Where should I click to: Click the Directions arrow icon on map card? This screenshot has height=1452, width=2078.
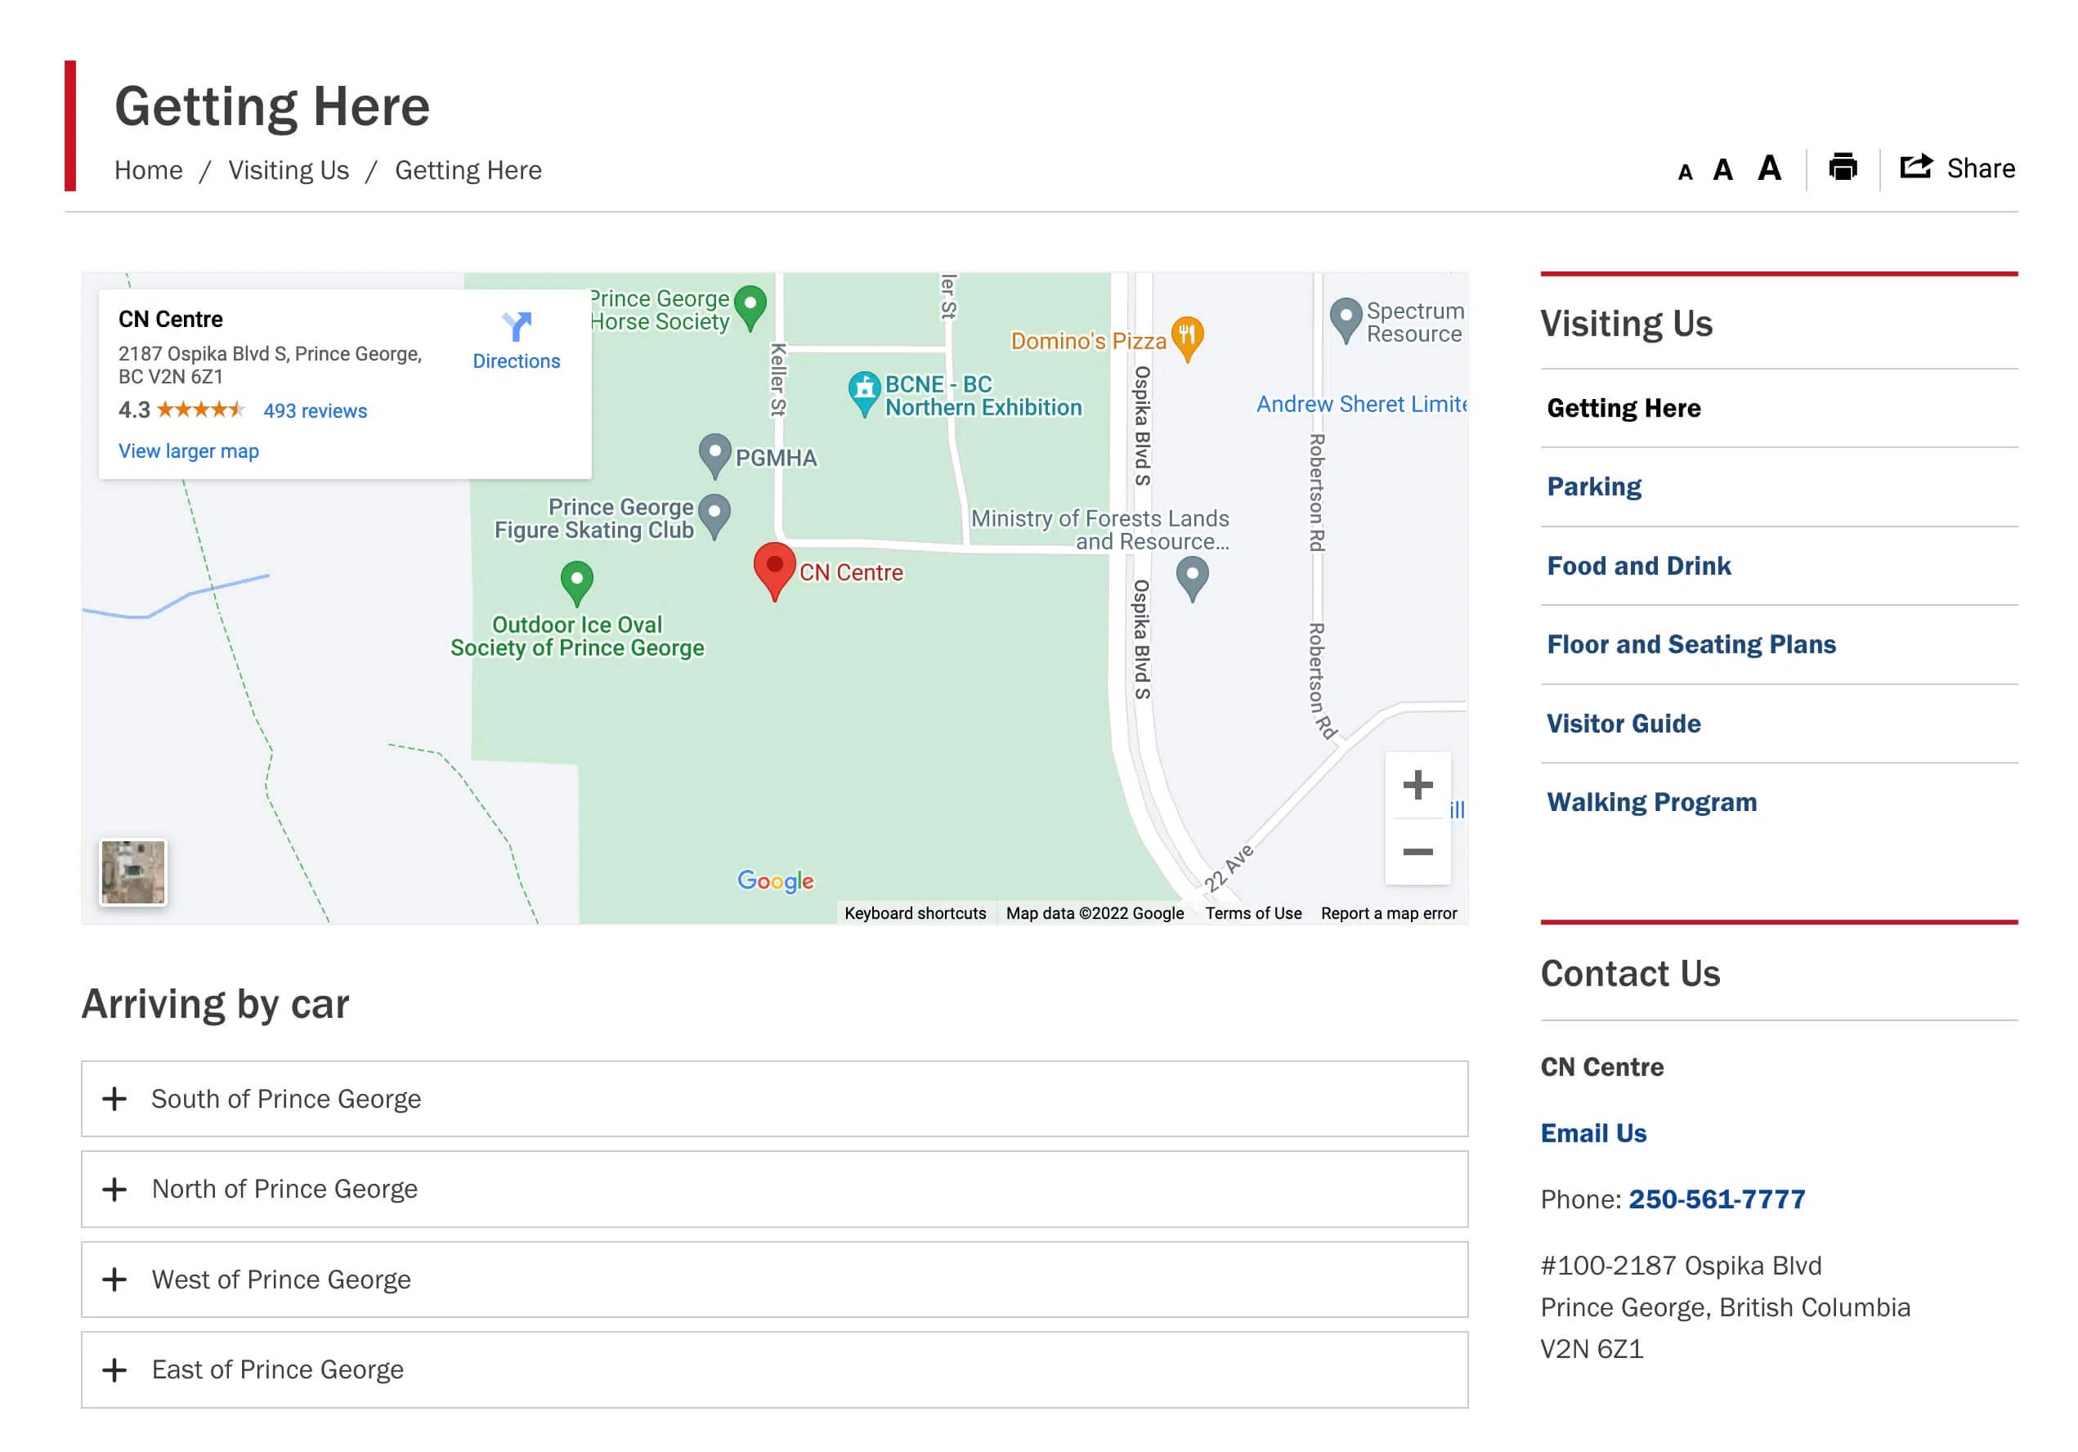click(x=516, y=326)
